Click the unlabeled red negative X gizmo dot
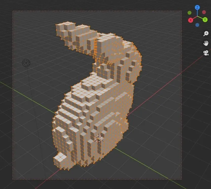 (204, 12)
